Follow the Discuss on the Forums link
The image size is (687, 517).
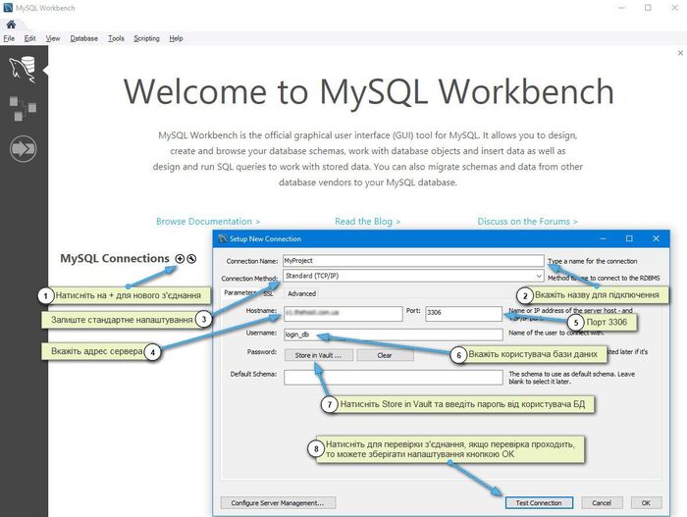pyautogui.click(x=528, y=222)
